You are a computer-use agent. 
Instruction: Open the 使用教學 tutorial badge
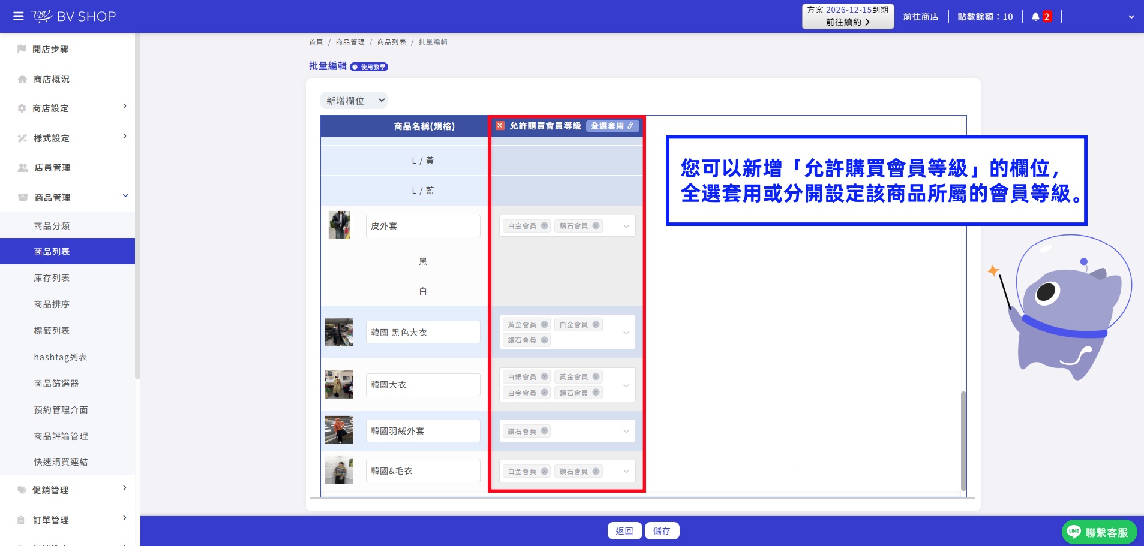(x=369, y=67)
